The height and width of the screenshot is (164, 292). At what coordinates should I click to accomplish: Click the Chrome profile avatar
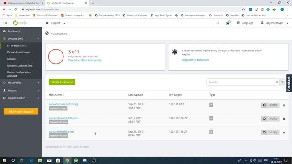pos(282,10)
